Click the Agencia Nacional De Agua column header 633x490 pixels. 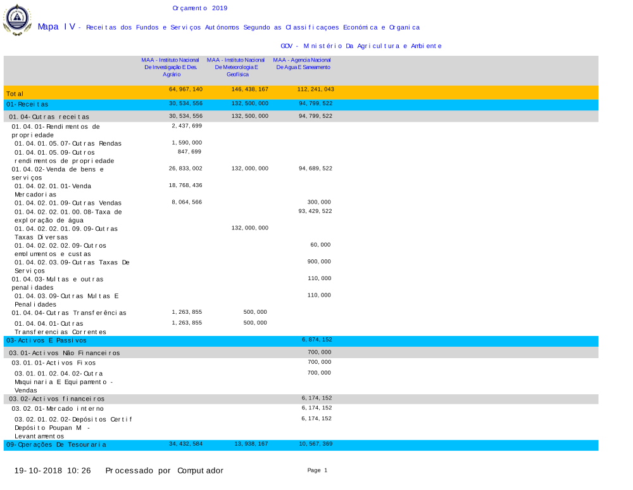(x=302, y=63)
